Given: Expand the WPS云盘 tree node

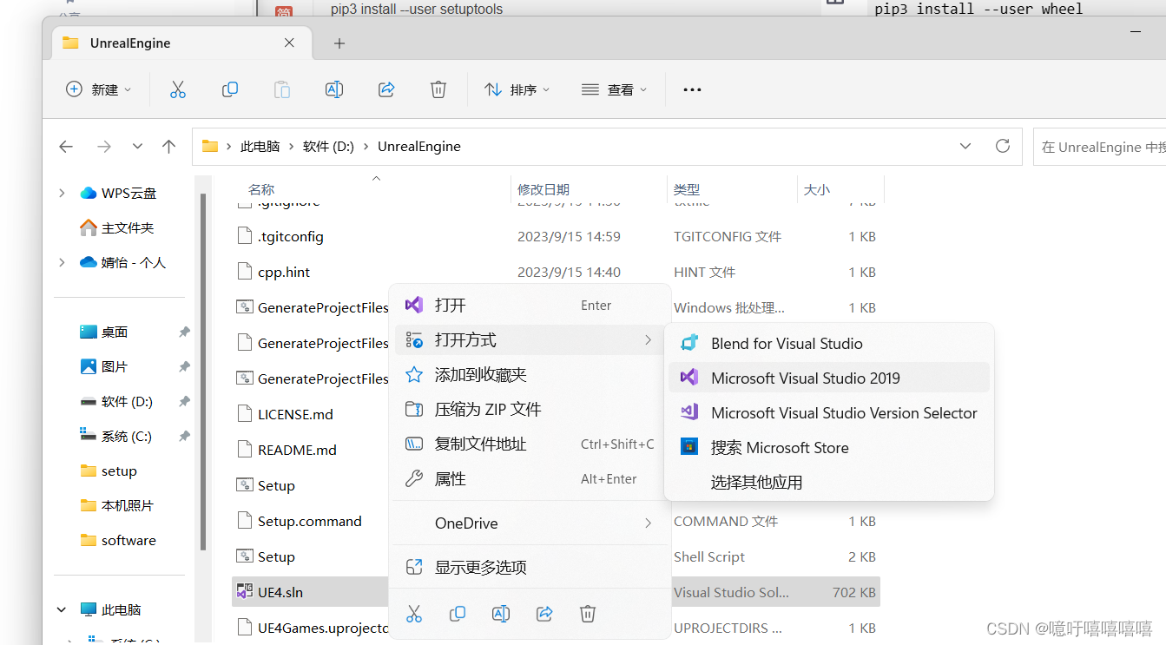Looking at the screenshot, I should 62,193.
